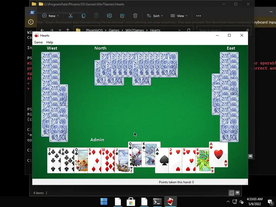Select the 10 of diamonds card
276x207 pixels.
click(108, 160)
